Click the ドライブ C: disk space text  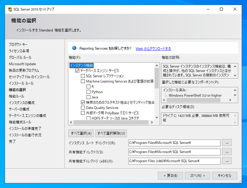point(196,118)
